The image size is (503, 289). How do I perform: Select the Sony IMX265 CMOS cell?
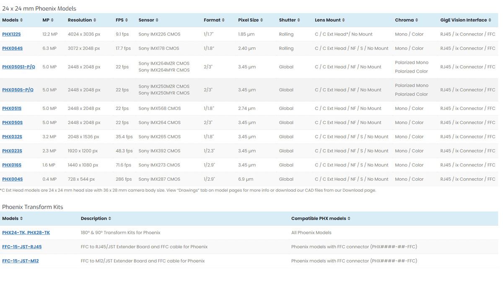[x=159, y=137]
